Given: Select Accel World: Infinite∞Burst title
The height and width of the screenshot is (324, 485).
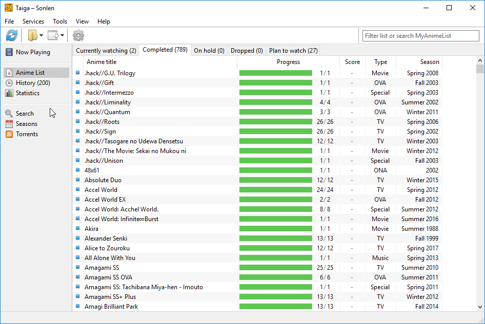Looking at the screenshot, I should click(x=122, y=219).
